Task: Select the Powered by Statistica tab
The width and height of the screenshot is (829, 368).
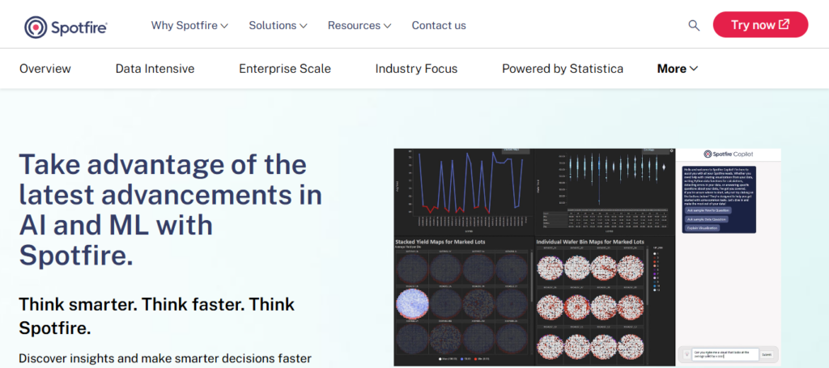Action: pyautogui.click(x=563, y=69)
